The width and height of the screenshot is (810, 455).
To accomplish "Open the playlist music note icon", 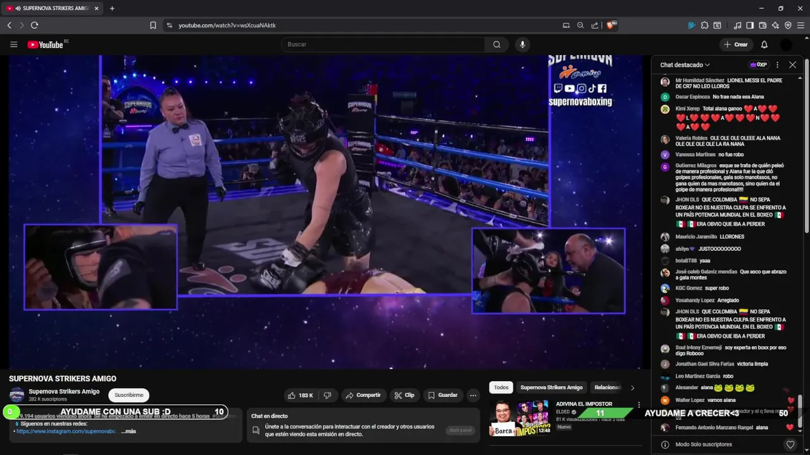I will pos(737,25).
